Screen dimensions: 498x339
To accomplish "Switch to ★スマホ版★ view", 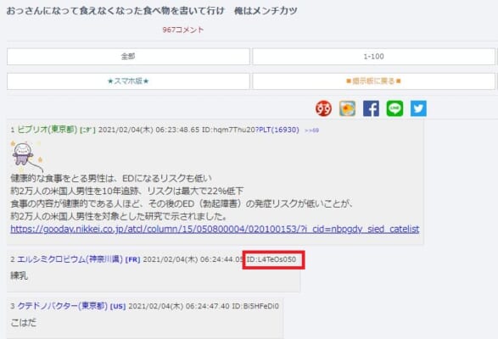I will click(x=128, y=81).
